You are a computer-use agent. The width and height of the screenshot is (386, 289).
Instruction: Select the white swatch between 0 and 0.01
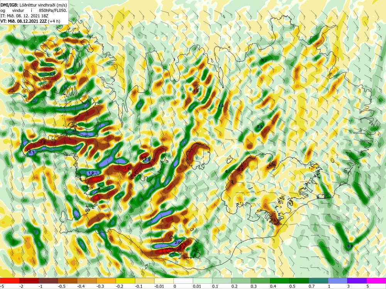pos(183,281)
